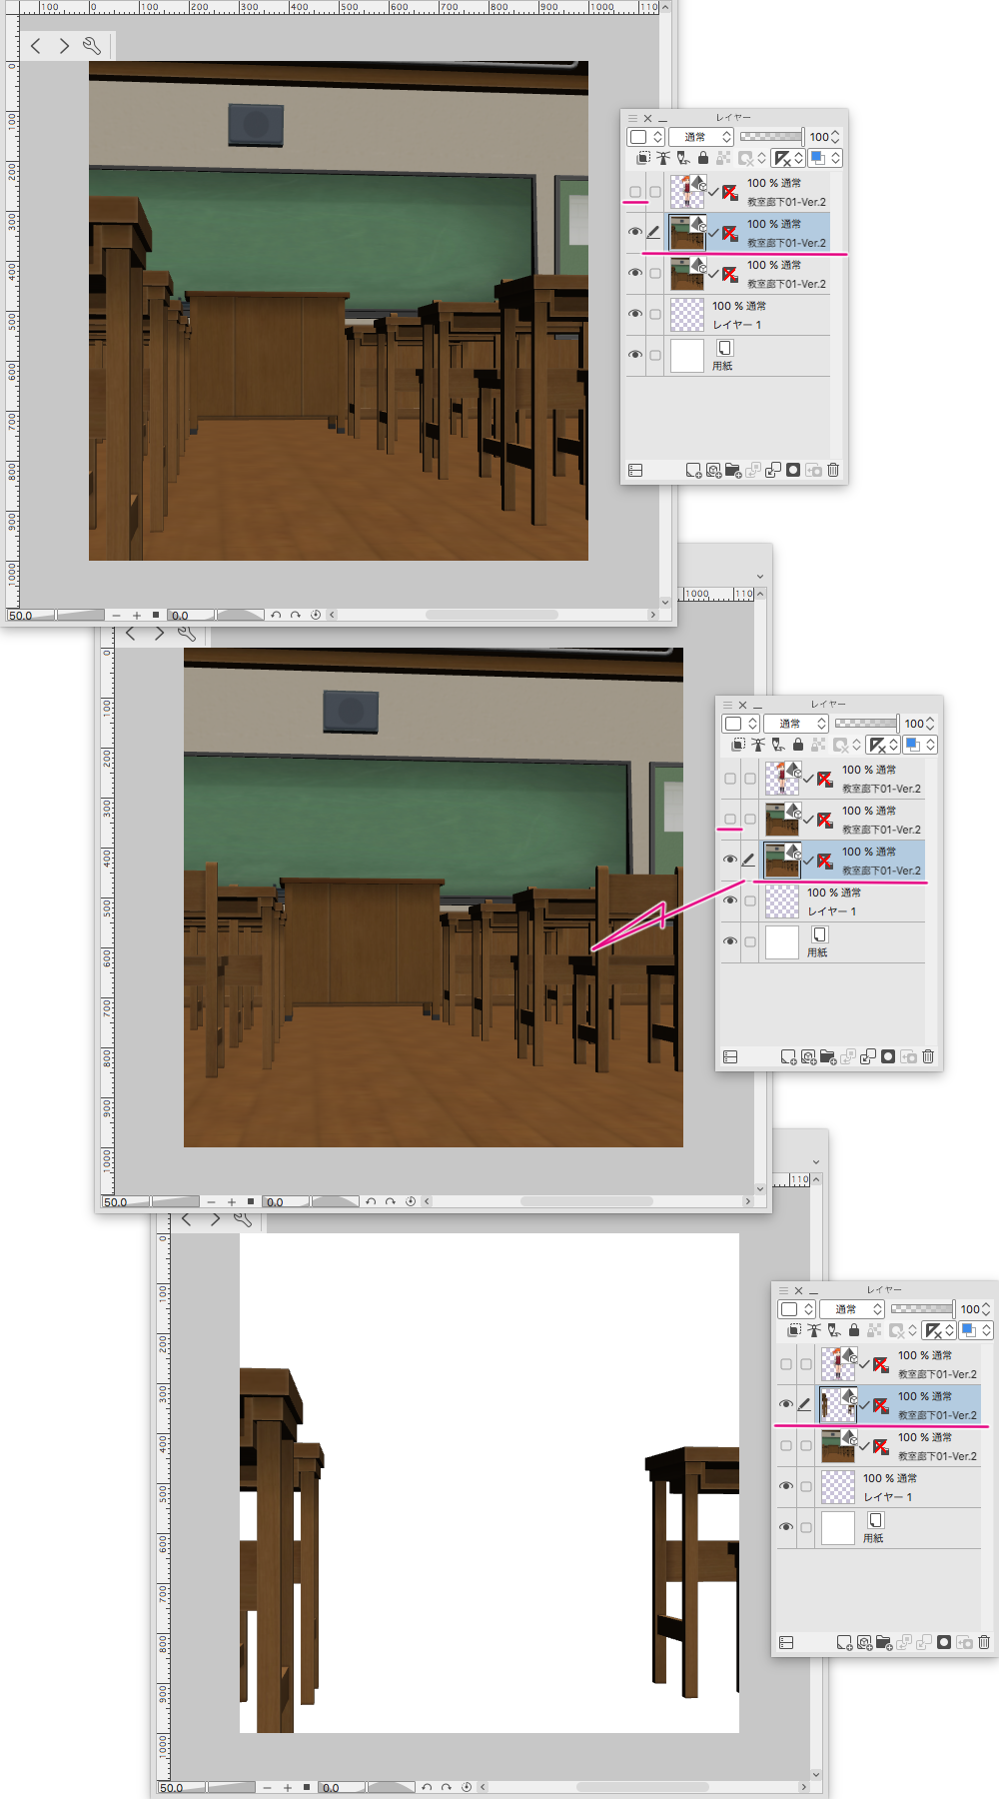Viewport: 999px width, 1799px height.
Task: Open layer color change dropdown in top panel
Action: coord(824,158)
